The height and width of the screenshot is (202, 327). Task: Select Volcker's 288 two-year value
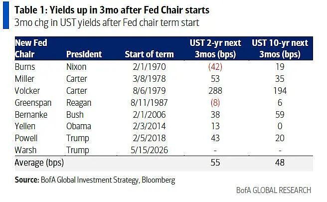[215, 91]
